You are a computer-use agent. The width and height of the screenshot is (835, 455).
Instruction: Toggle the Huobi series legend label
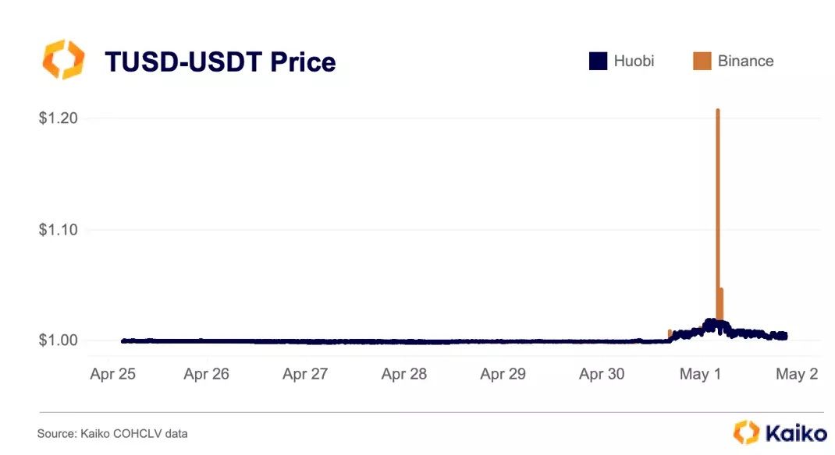click(x=634, y=61)
